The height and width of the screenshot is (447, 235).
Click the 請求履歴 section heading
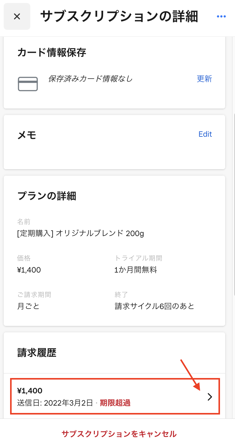(37, 353)
